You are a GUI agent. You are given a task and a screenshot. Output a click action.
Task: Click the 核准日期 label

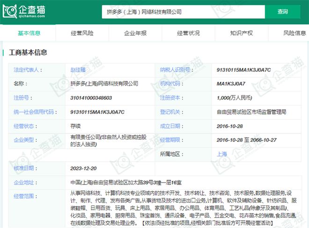(24, 168)
